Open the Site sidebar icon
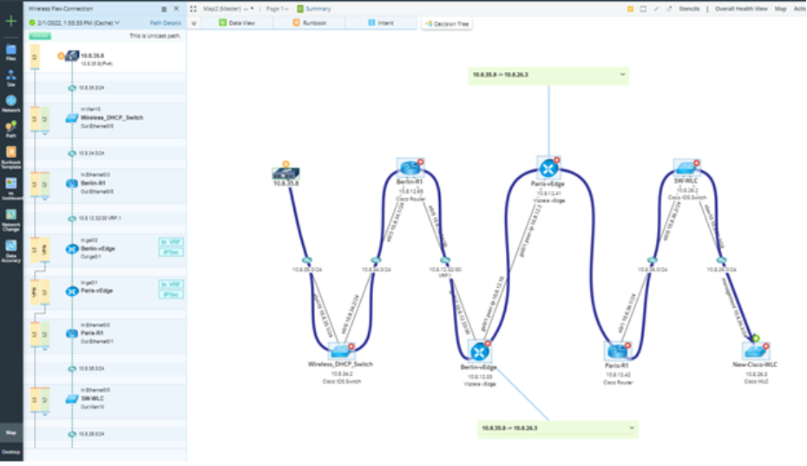 10,76
